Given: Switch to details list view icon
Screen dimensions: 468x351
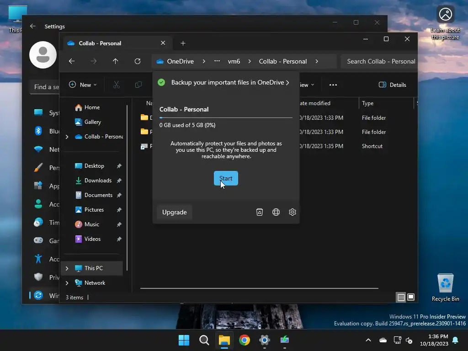Looking at the screenshot, I should click(x=401, y=297).
